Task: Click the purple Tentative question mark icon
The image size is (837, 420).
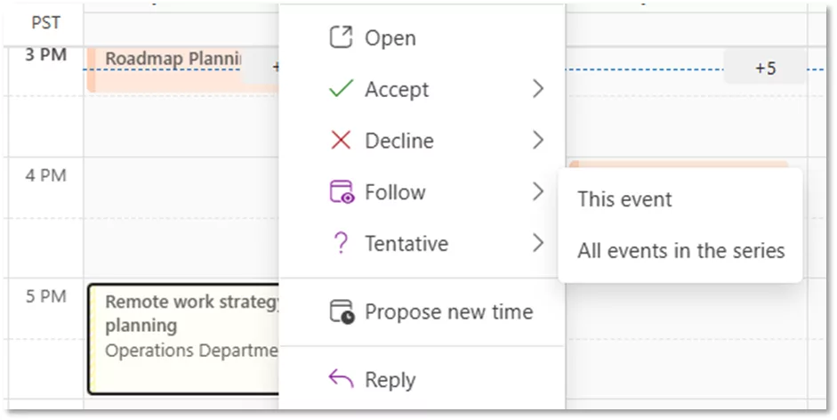Action: (341, 243)
